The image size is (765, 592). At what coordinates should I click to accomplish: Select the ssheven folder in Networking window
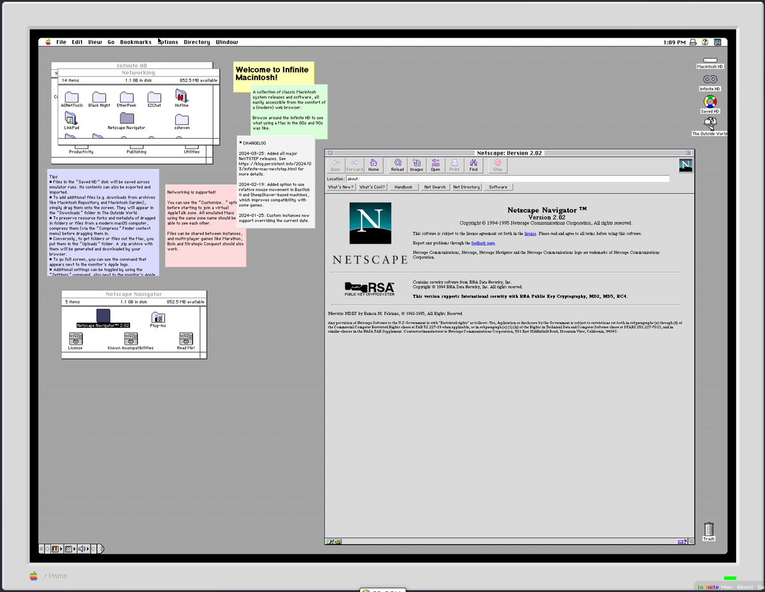182,121
